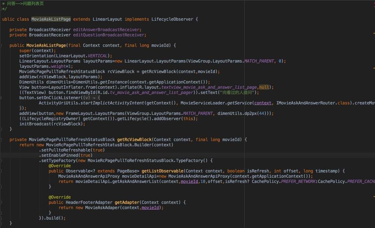Click the getListObservable method name
The width and height of the screenshot is (375, 228).
162,171
